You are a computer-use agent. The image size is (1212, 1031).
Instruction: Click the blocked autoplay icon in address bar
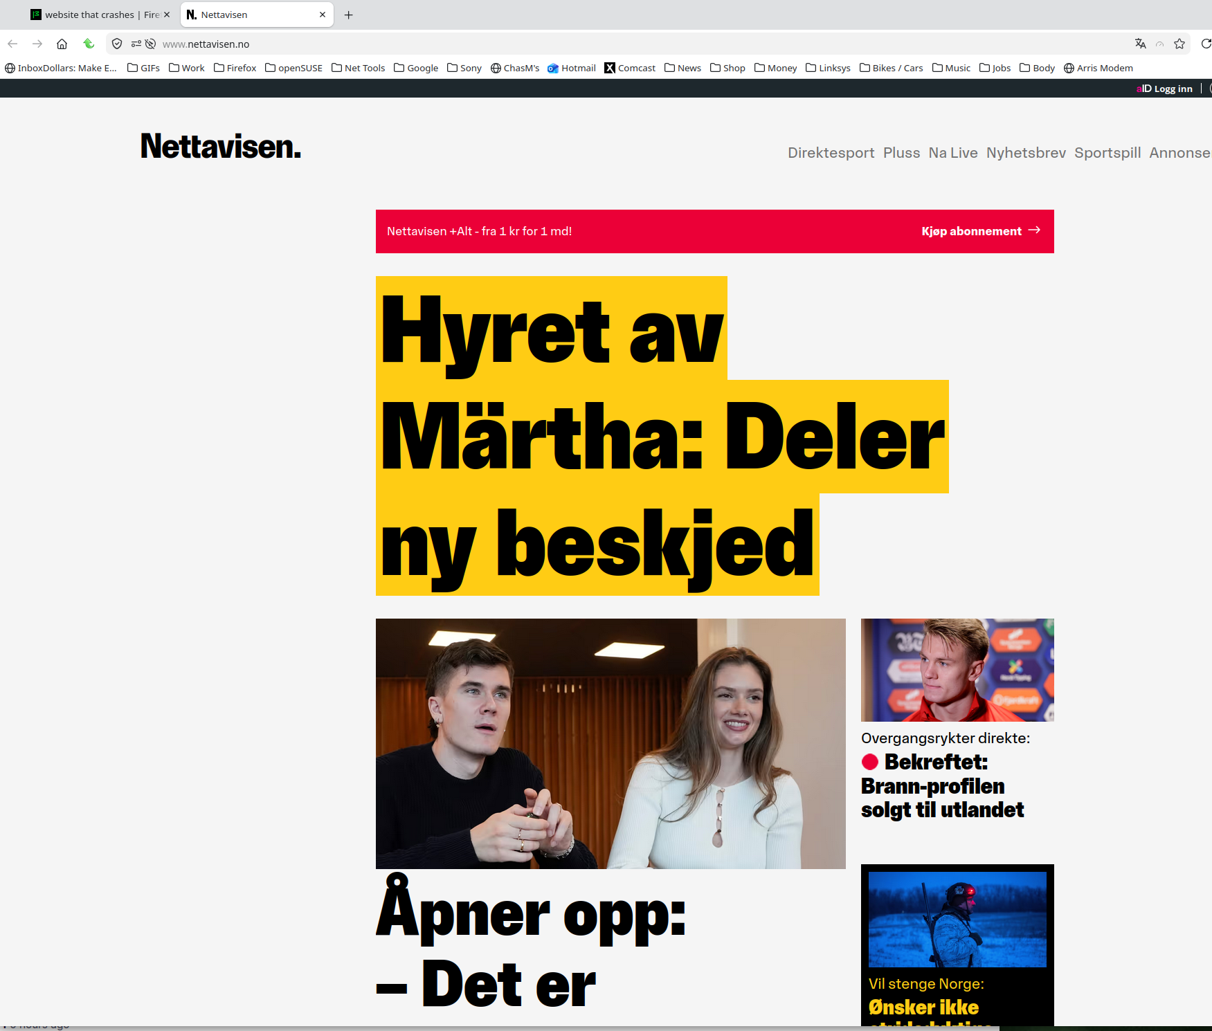(x=150, y=44)
